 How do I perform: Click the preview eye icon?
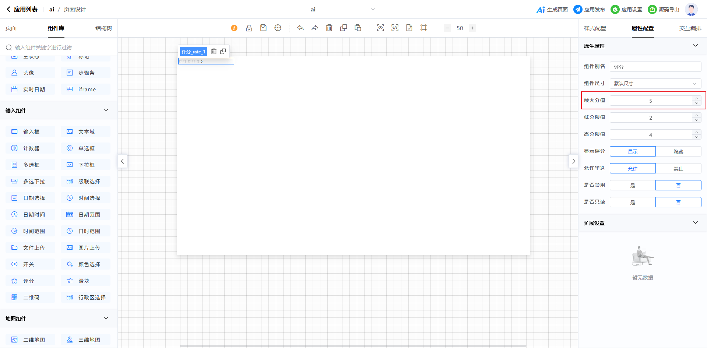coord(380,28)
